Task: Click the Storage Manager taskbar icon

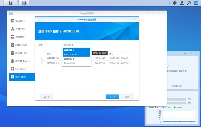Action: click(x=24, y=3)
